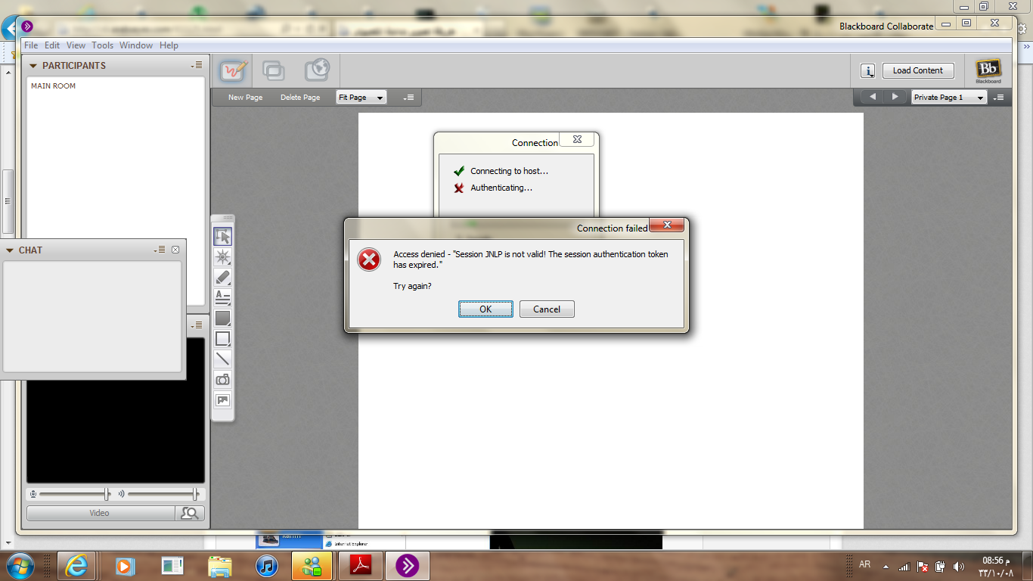Collapse the Participants panel triangle
This screenshot has width=1033, height=581.
pos(33,66)
